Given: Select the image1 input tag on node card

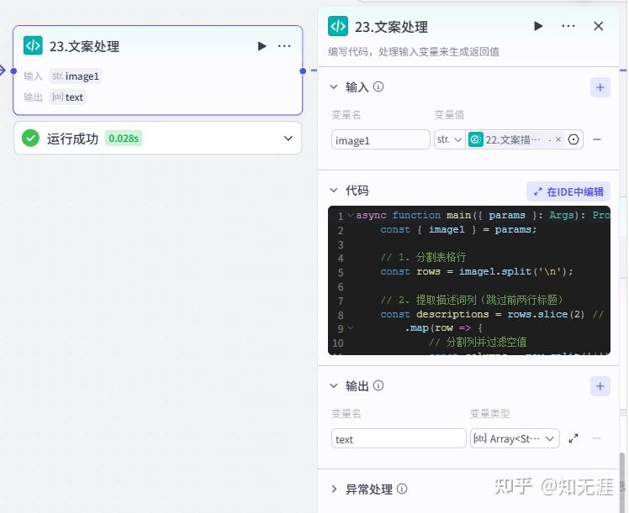Looking at the screenshot, I should [76, 76].
